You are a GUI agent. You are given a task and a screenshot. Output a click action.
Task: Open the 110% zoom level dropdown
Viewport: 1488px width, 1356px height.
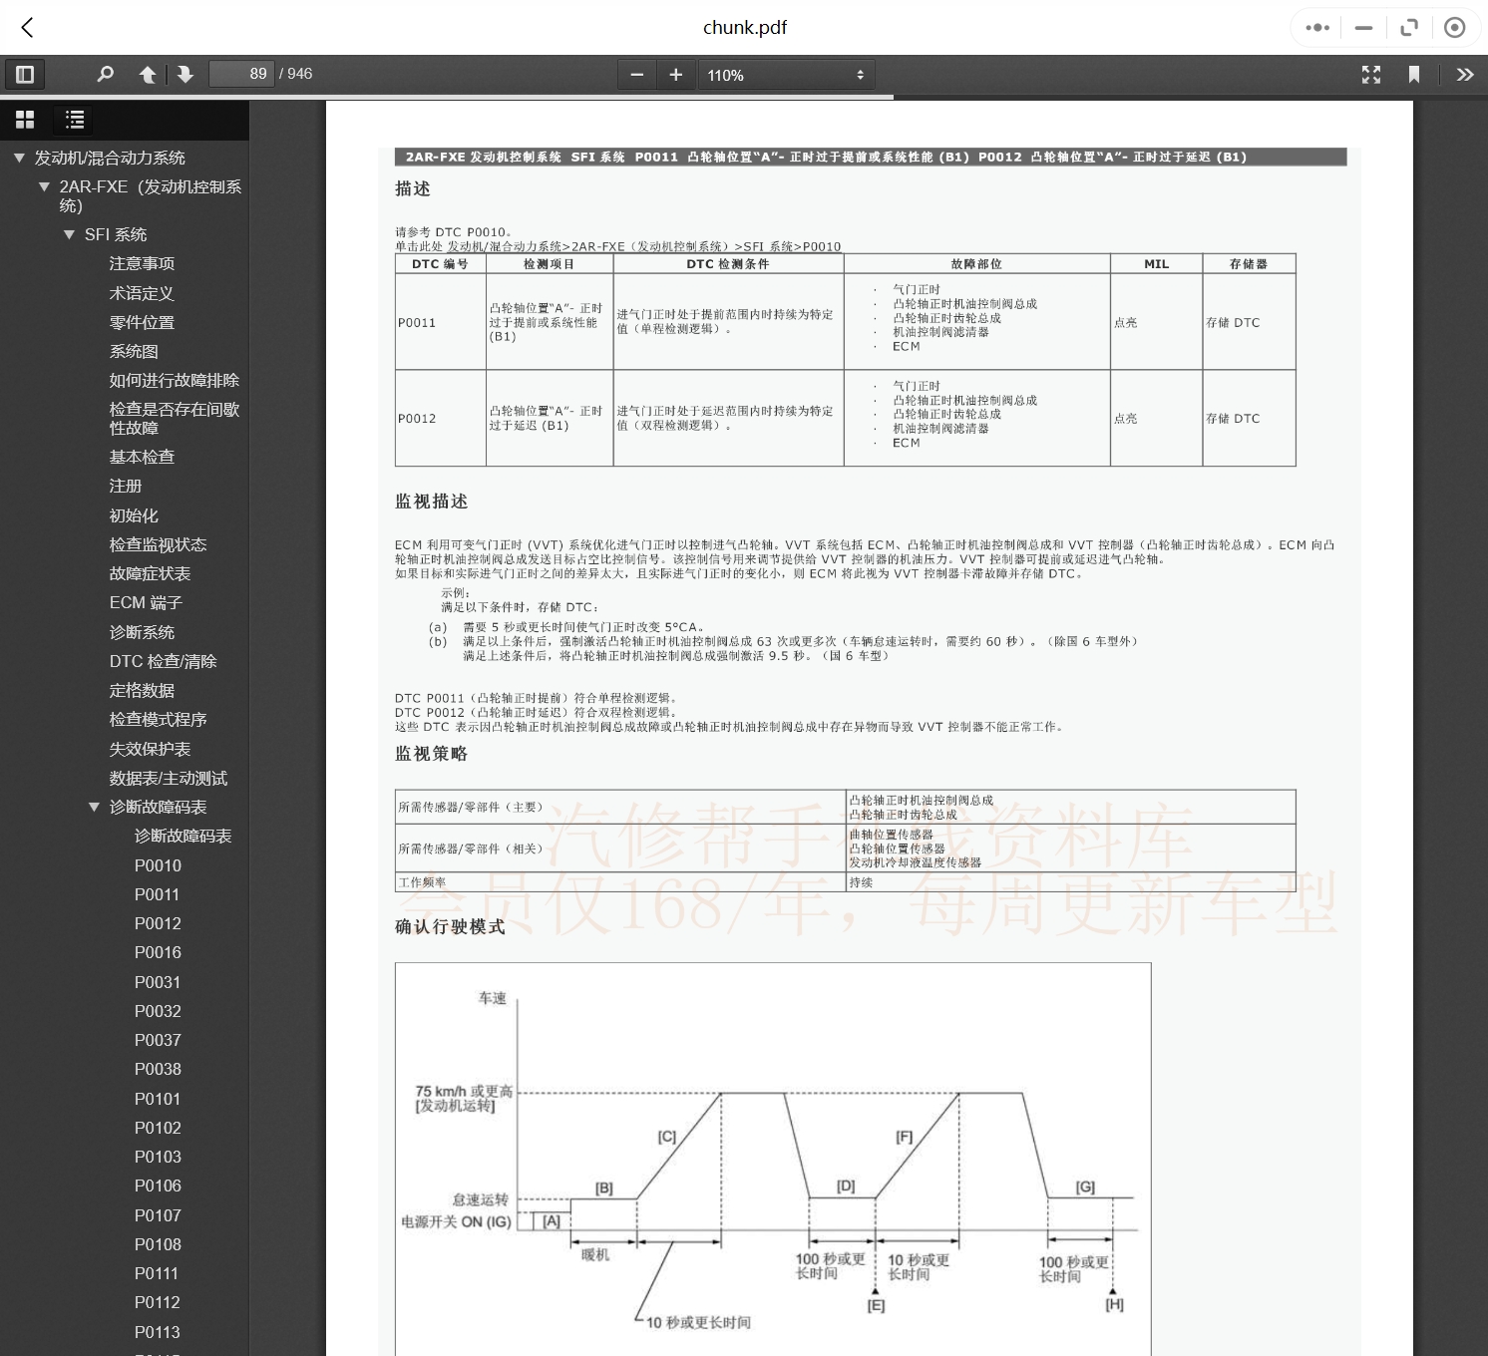point(786,75)
